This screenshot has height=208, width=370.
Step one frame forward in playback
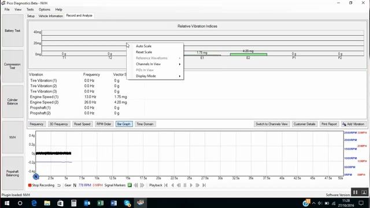(198, 185)
